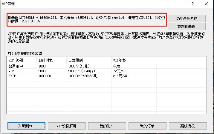
Task: Click the help question mark icon
Action: coord(193,4)
